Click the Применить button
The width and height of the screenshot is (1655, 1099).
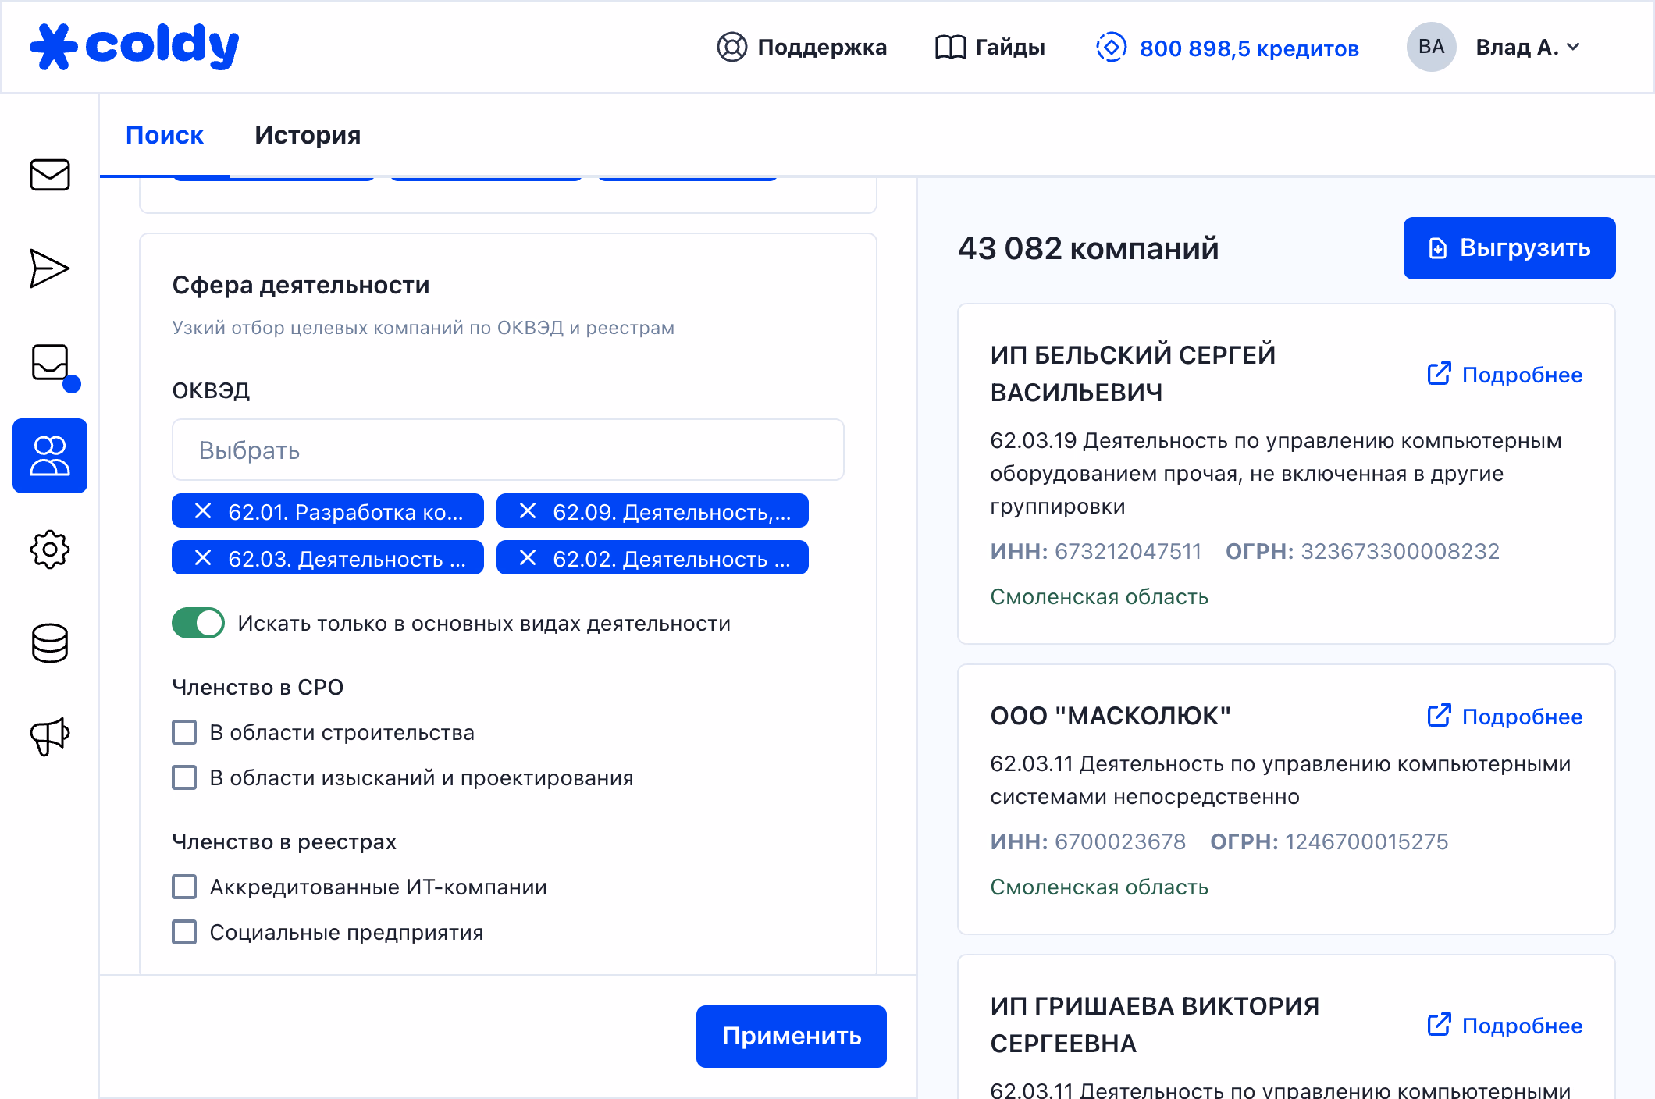(791, 1036)
